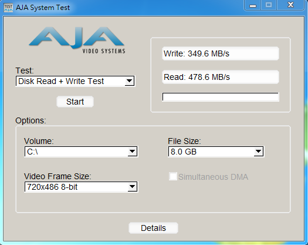Screen dimensions: 308x245
Task: Click the Video Frame Size: label
Action: point(57,176)
